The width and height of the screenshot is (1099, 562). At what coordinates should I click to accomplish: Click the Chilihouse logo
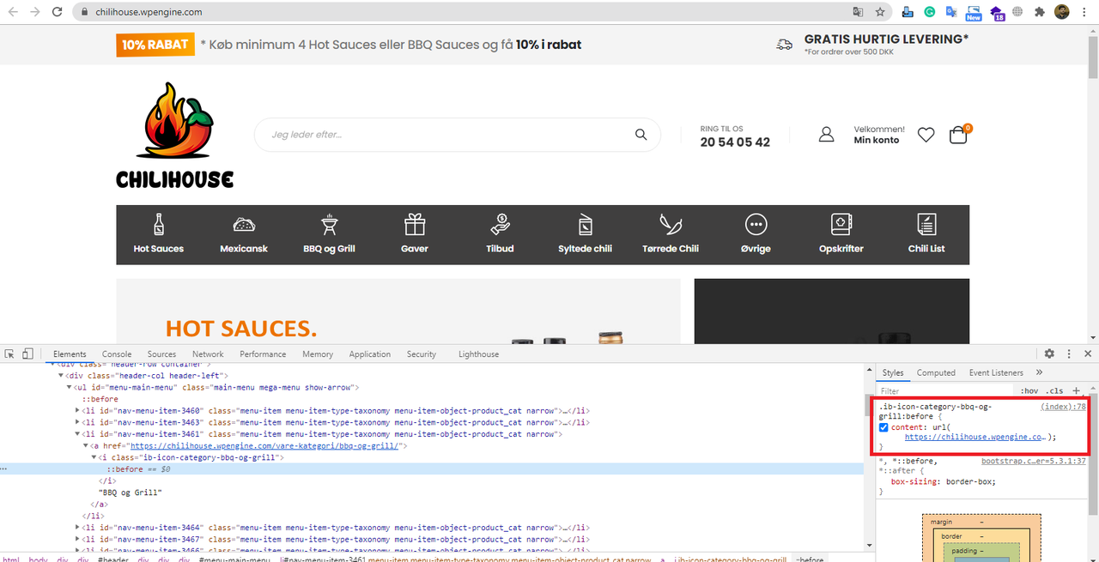click(x=175, y=135)
